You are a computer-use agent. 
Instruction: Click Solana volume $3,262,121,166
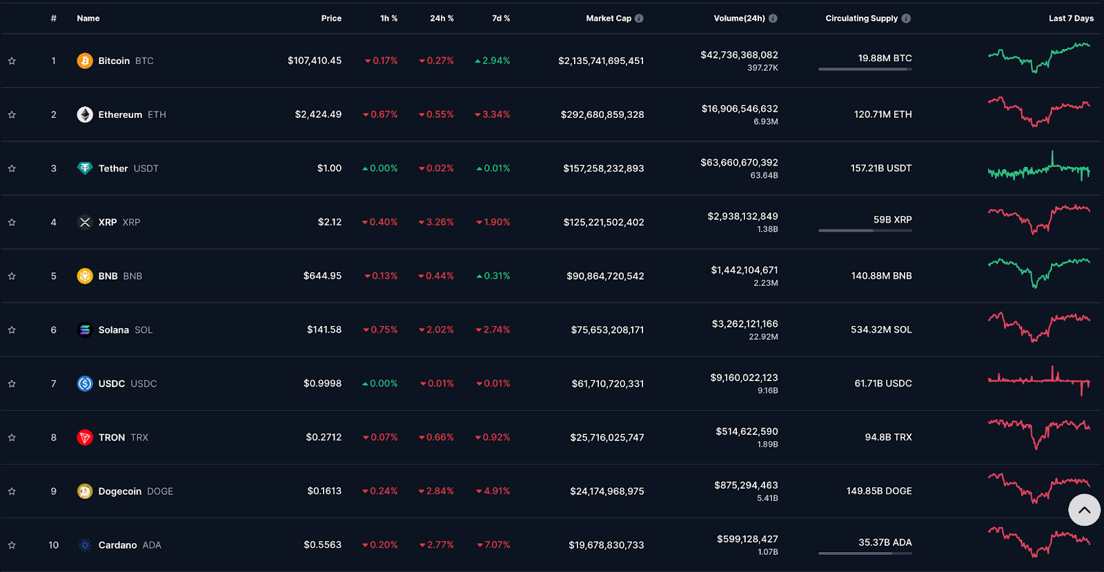(x=745, y=324)
